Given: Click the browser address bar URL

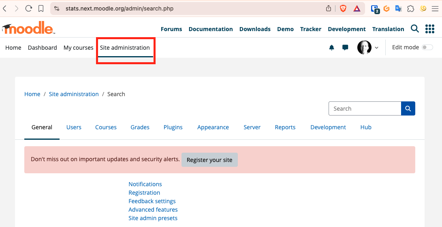Looking at the screenshot, I should (x=120, y=8).
